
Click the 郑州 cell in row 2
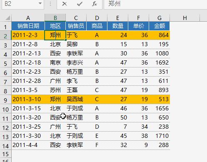(x=55, y=35)
